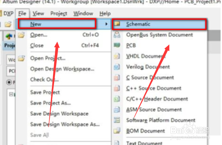Select Close in File menu
The image size is (222, 145).
[63, 46]
